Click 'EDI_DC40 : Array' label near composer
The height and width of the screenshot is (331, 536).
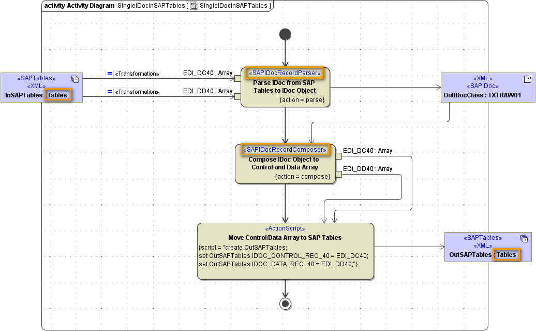click(x=367, y=151)
